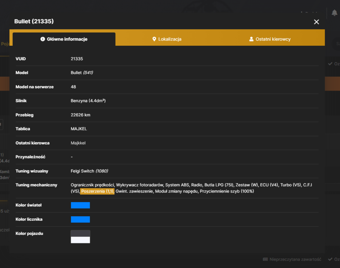Click the VUID value 21335
The height and width of the screenshot is (268, 340).
[x=77, y=59]
